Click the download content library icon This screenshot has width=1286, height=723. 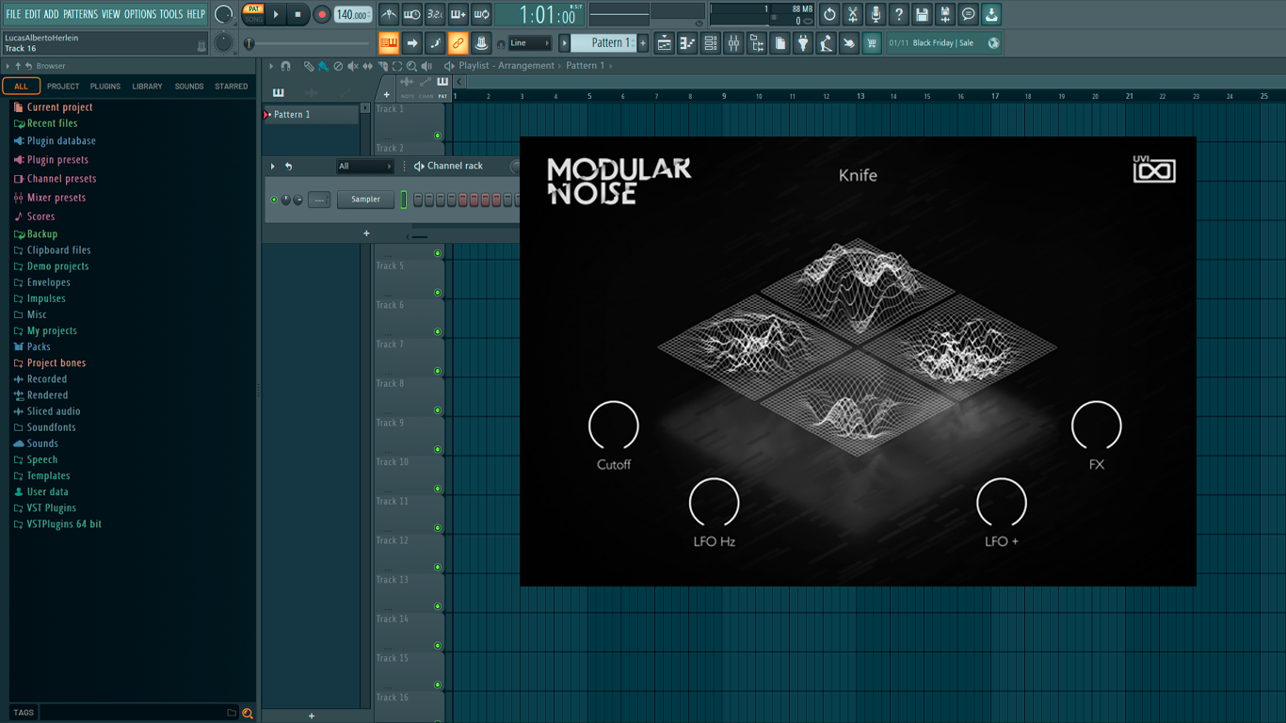(991, 14)
